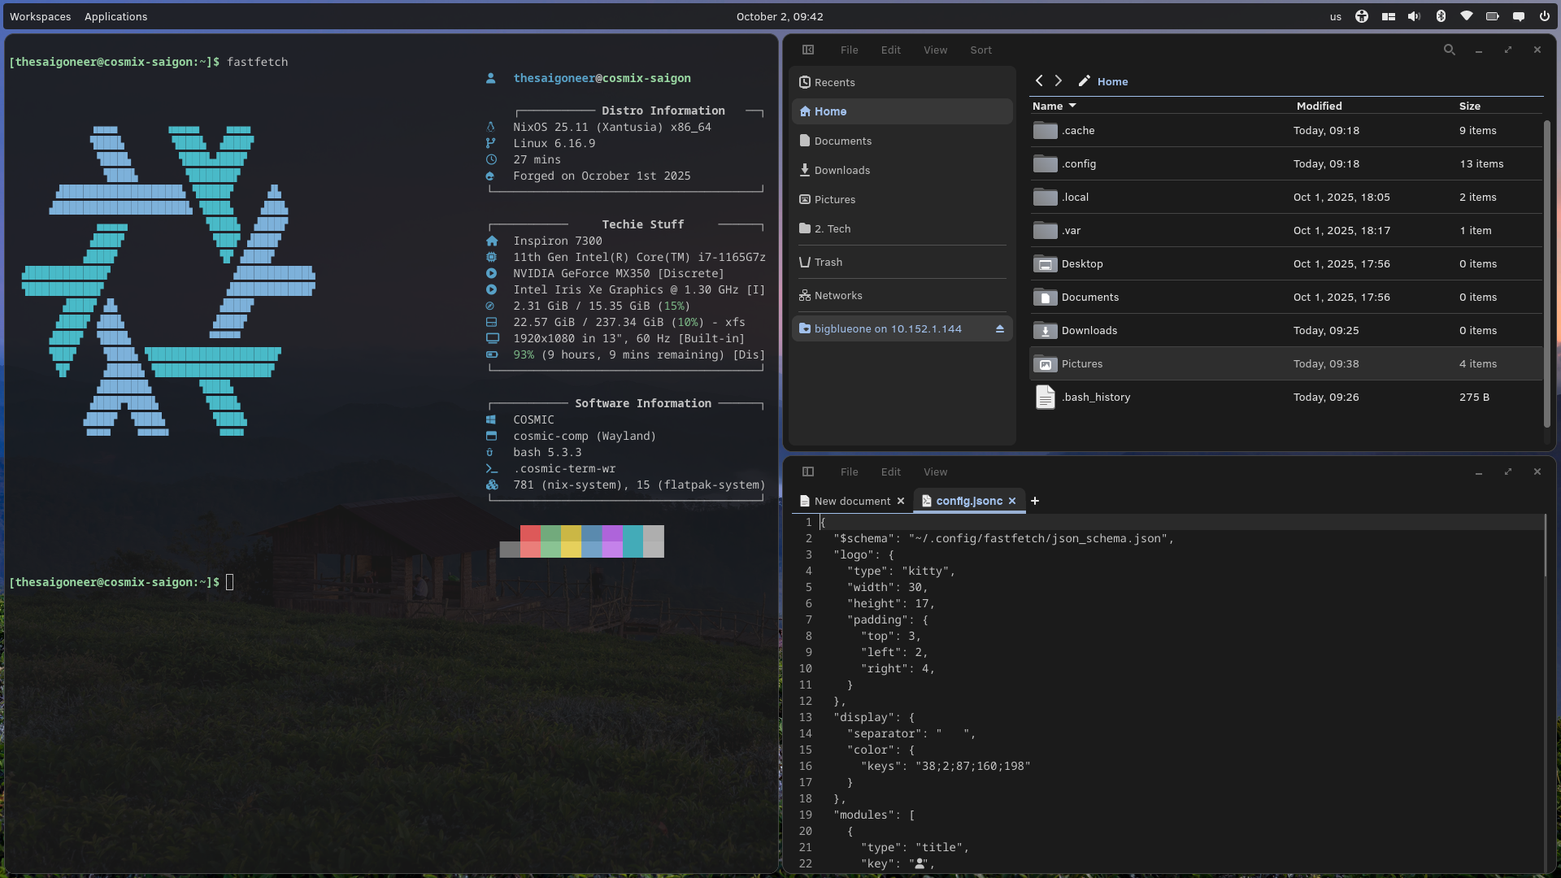This screenshot has width=1561, height=878.
Task: Add new tab with plus icon
Action: [x=1035, y=501]
